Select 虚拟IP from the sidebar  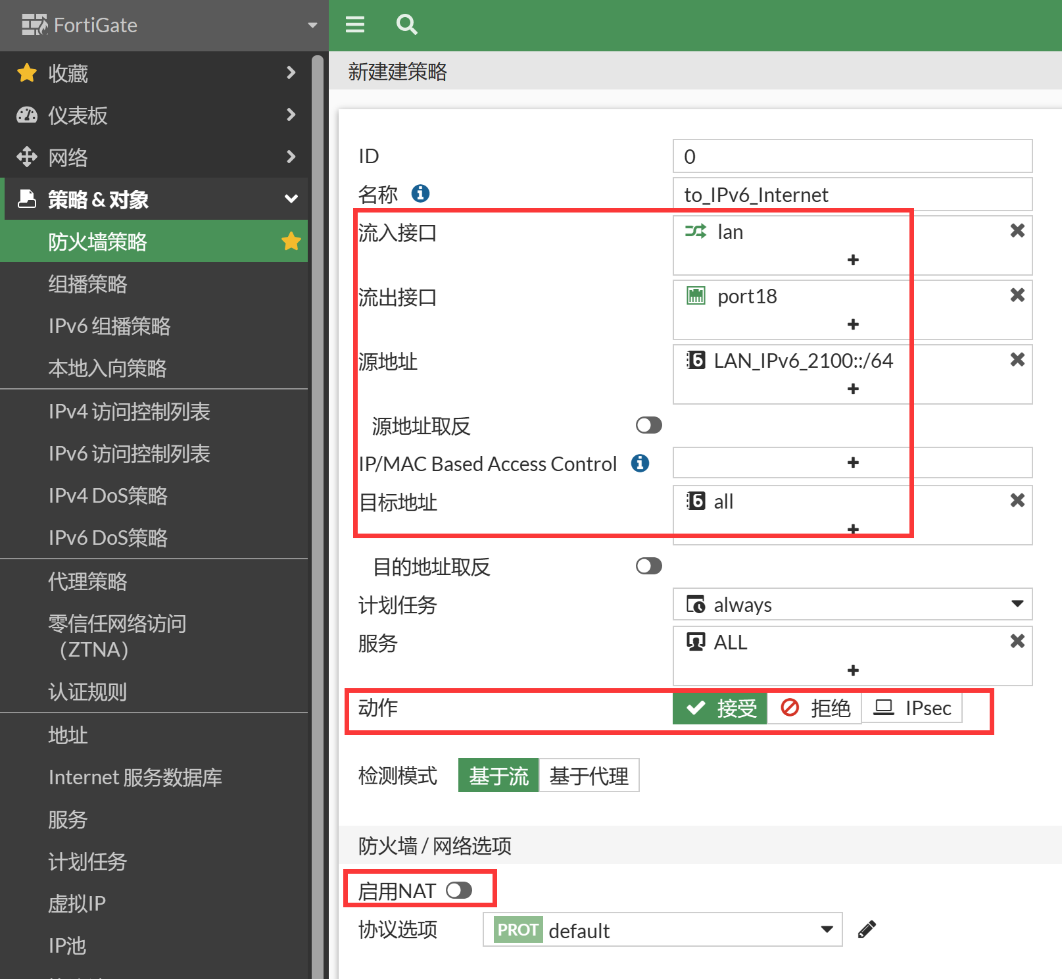pyautogui.click(x=77, y=904)
